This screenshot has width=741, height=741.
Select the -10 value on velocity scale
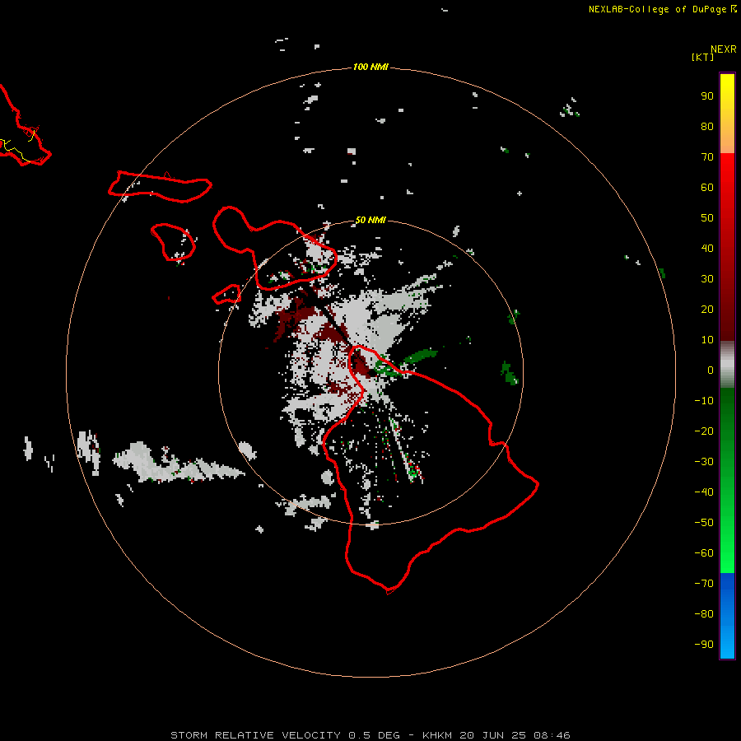(704, 401)
